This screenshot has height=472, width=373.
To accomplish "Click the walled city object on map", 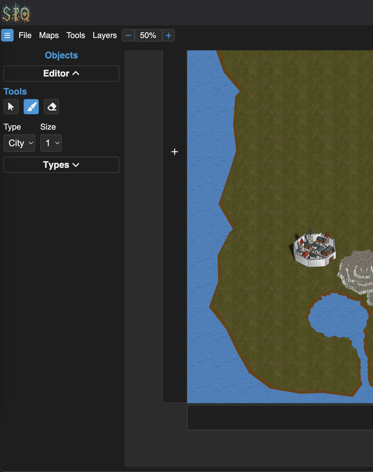I will pyautogui.click(x=315, y=248).
